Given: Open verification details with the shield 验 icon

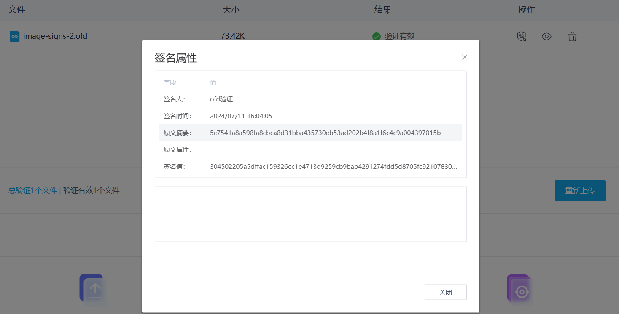Looking at the screenshot, I should pyautogui.click(x=522, y=37).
